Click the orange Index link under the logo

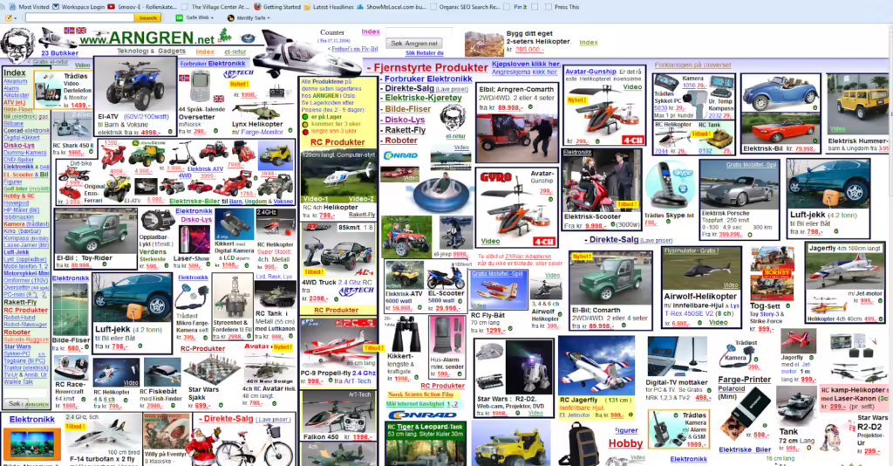205,51
